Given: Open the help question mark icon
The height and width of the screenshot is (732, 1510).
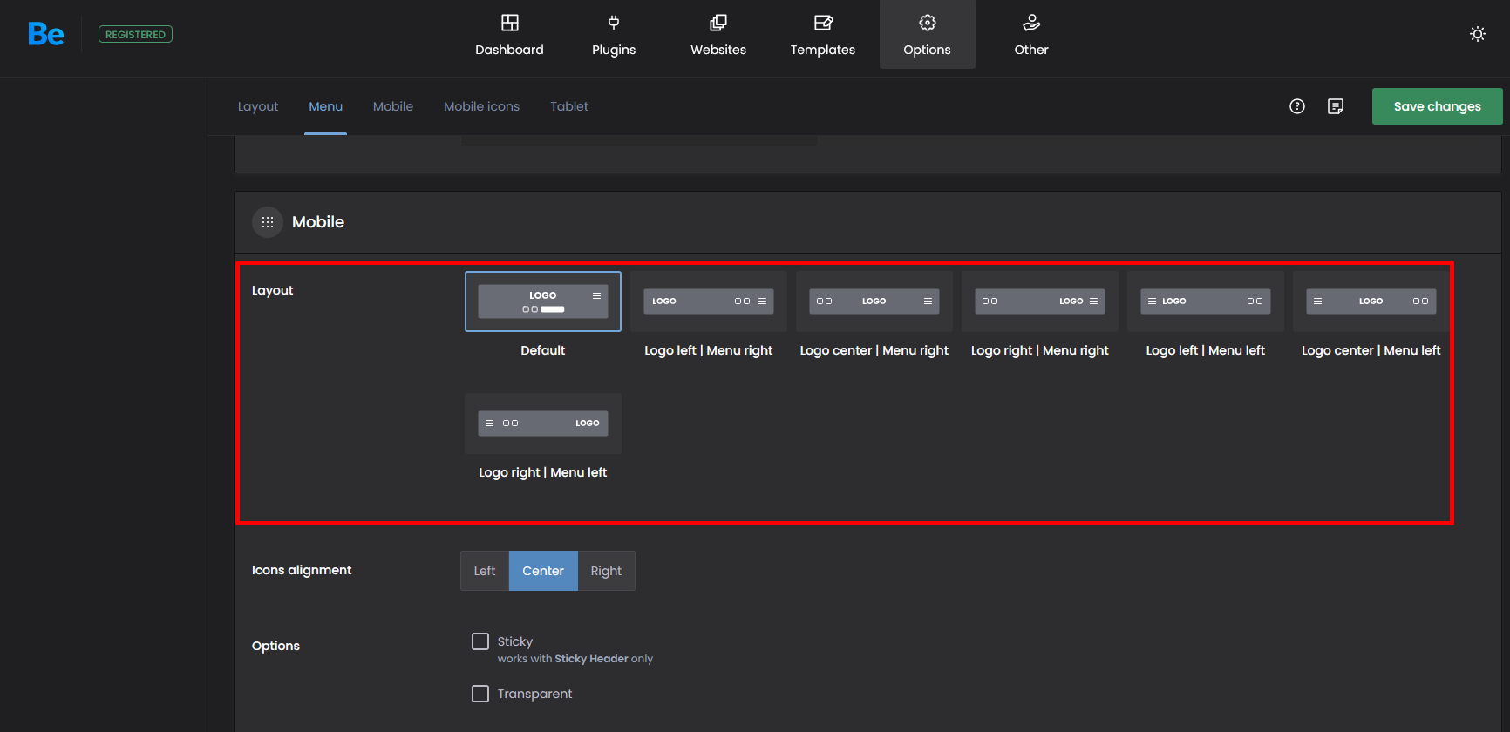Looking at the screenshot, I should (1297, 106).
